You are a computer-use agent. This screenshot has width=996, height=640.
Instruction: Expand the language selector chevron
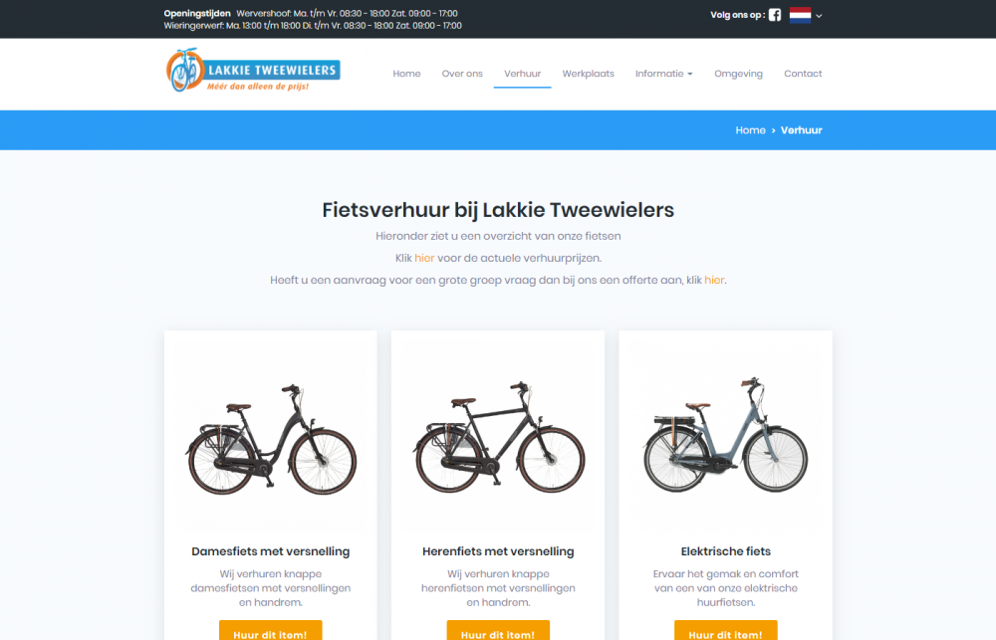tap(819, 16)
